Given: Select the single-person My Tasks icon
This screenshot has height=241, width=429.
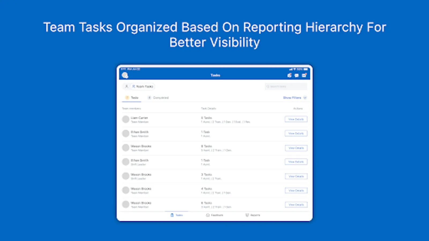Looking at the screenshot, I should 127,86.
